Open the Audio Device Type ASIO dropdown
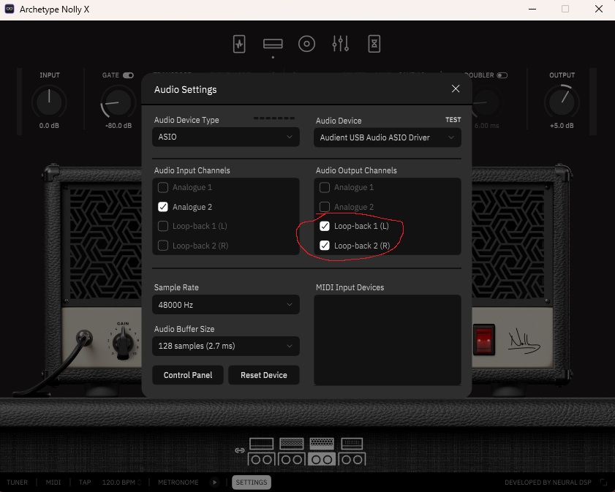This screenshot has height=492, width=615. point(225,137)
